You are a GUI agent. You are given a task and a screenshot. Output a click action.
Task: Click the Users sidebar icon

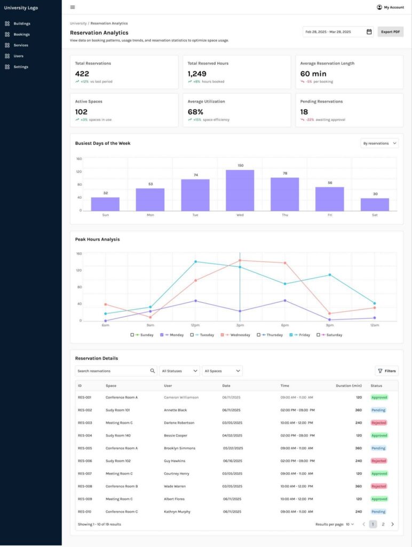coord(7,56)
